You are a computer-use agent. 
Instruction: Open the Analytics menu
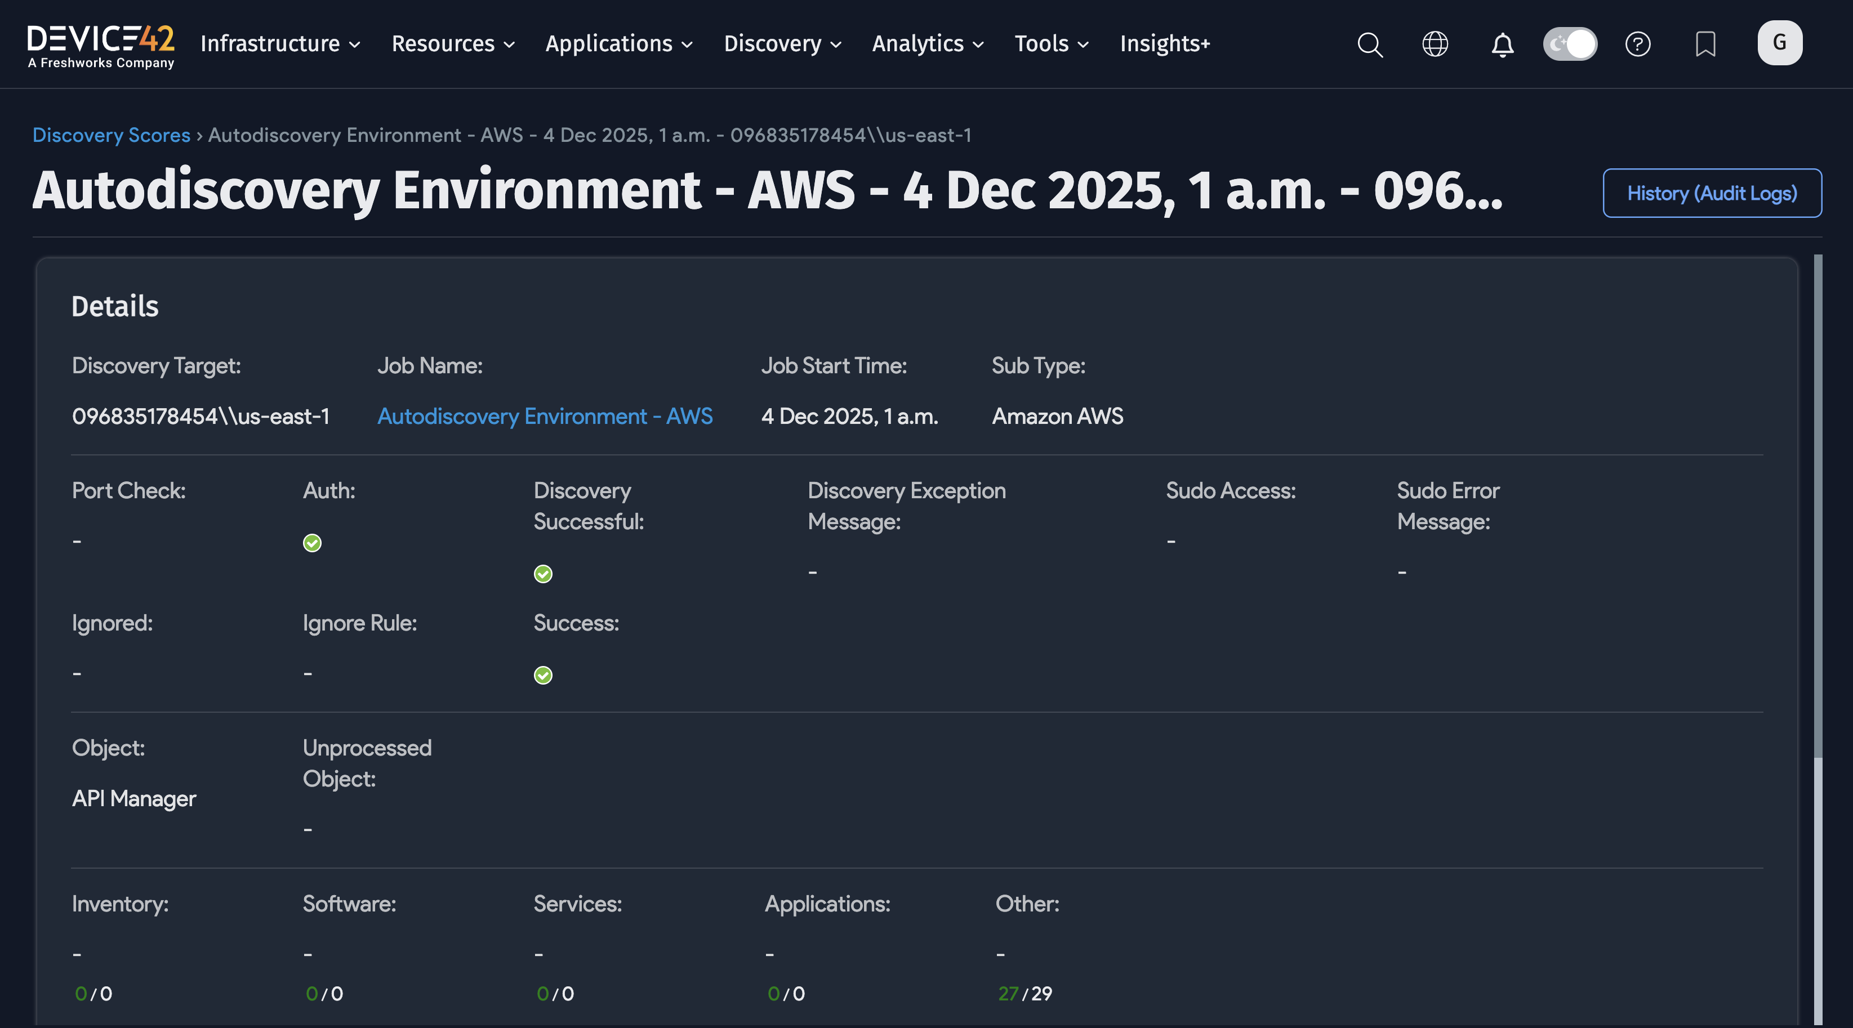[x=927, y=44]
